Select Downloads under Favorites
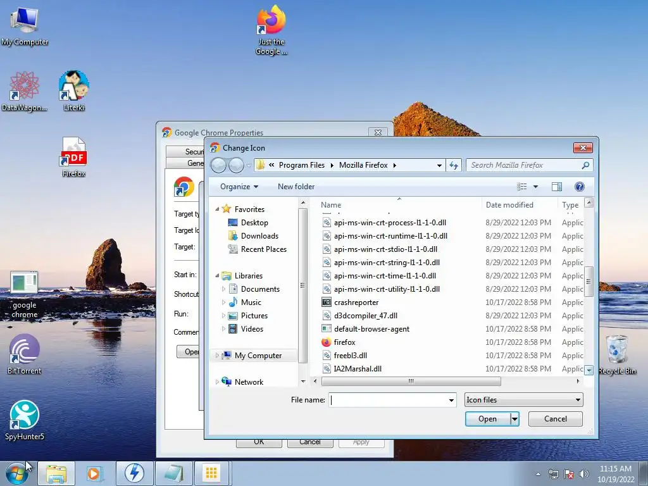This screenshot has height=486, width=648. 259,236
